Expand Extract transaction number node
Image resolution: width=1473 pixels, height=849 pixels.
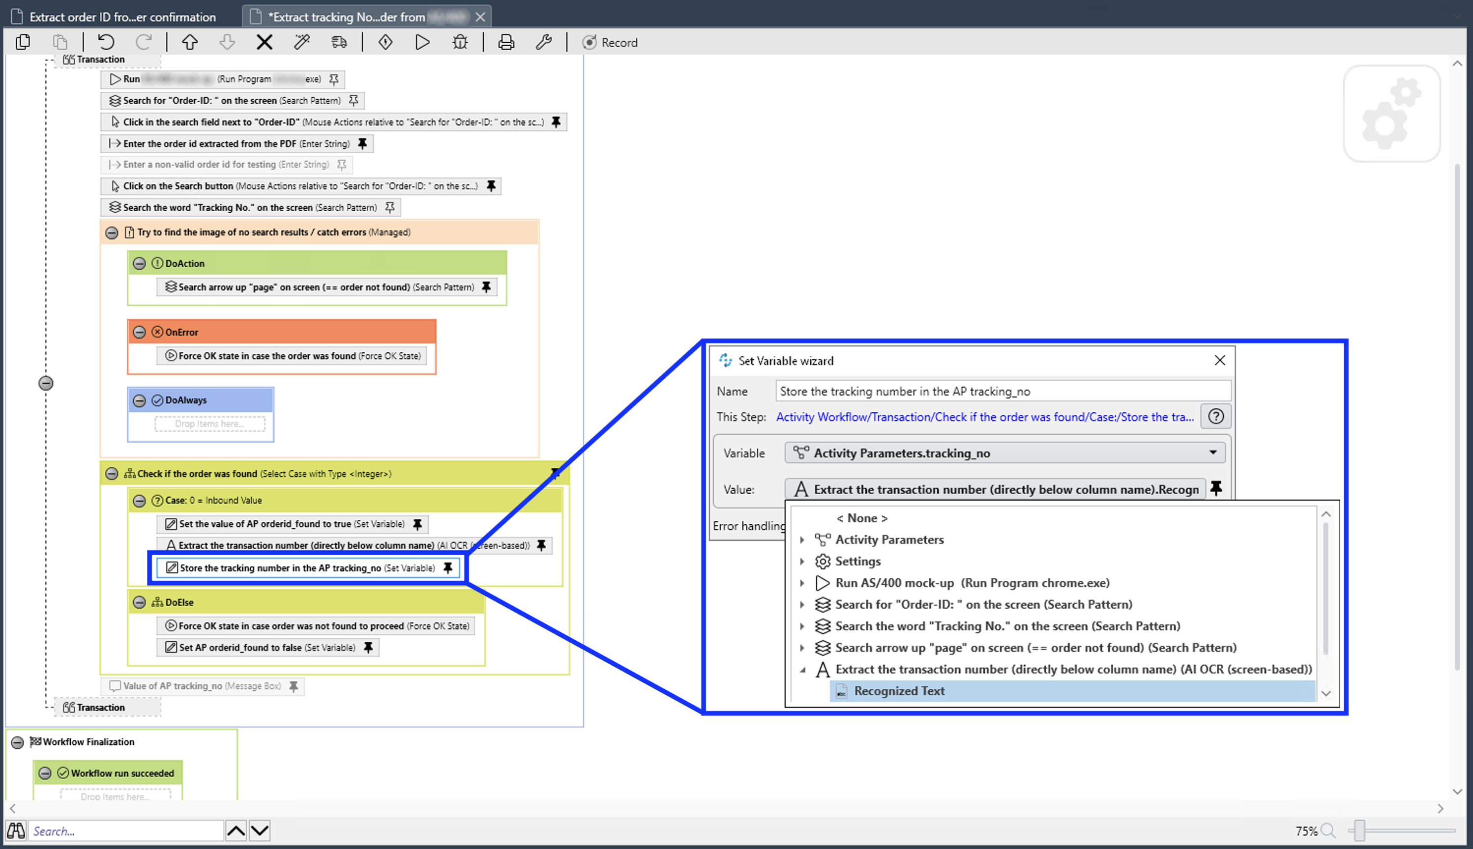tap(802, 669)
